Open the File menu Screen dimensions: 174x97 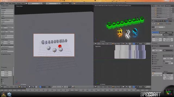[7, 4]
